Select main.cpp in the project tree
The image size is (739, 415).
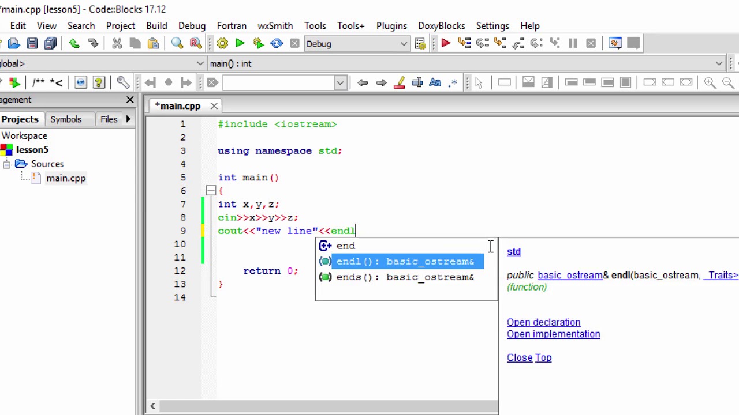pos(66,178)
